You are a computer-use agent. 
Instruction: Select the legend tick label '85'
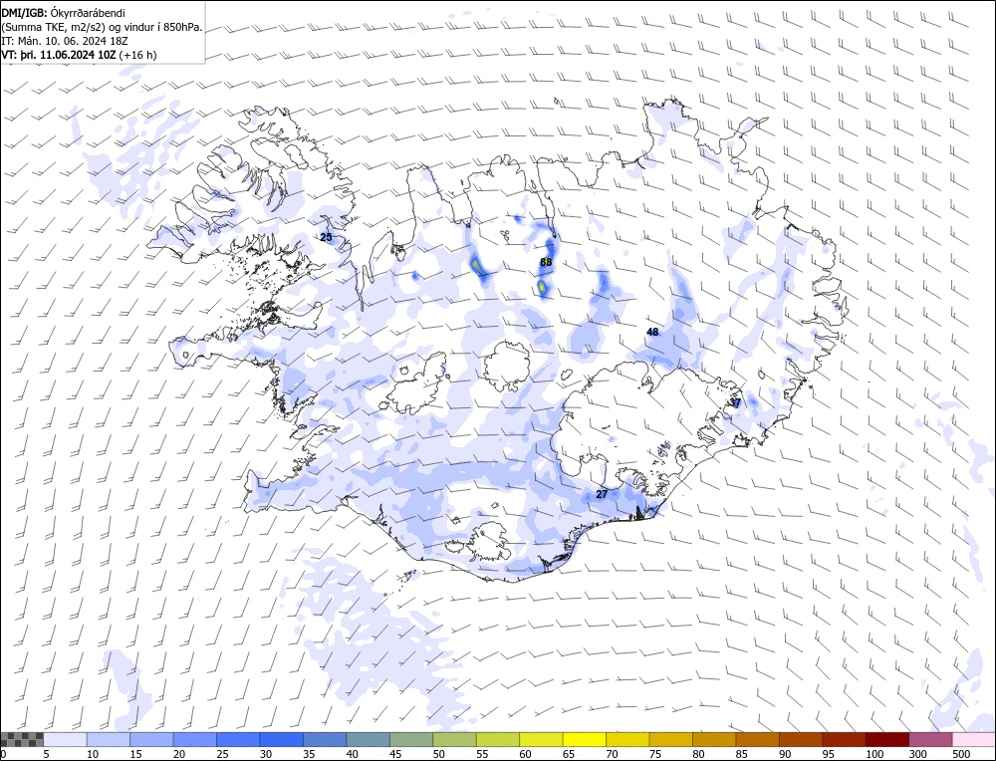point(742,754)
